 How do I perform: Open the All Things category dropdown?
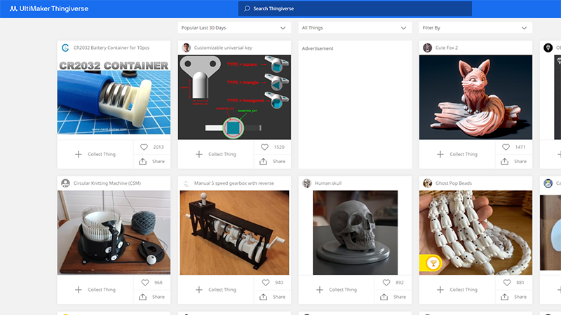[355, 27]
